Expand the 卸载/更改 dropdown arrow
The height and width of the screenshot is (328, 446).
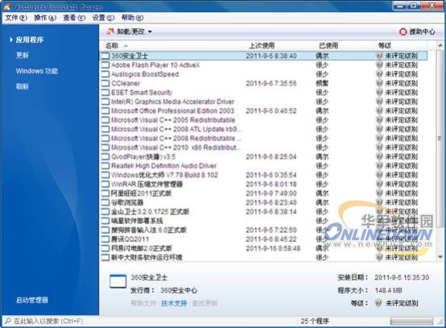pos(150,31)
